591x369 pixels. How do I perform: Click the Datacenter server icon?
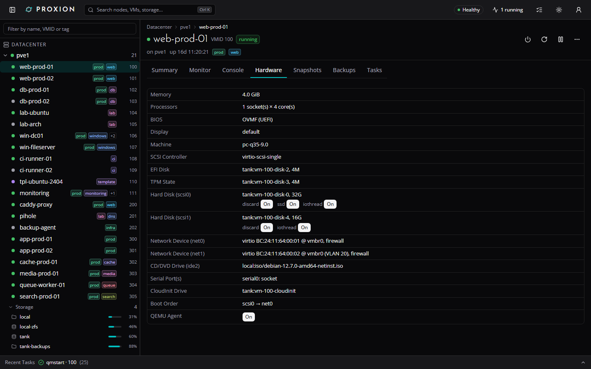pyautogui.click(x=6, y=44)
